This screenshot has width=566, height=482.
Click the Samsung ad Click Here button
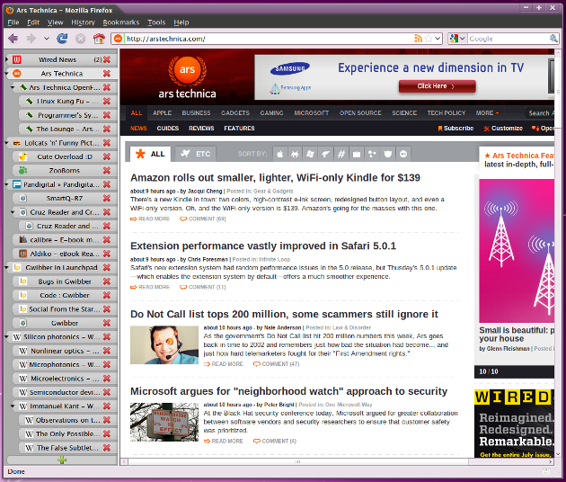[x=437, y=86]
